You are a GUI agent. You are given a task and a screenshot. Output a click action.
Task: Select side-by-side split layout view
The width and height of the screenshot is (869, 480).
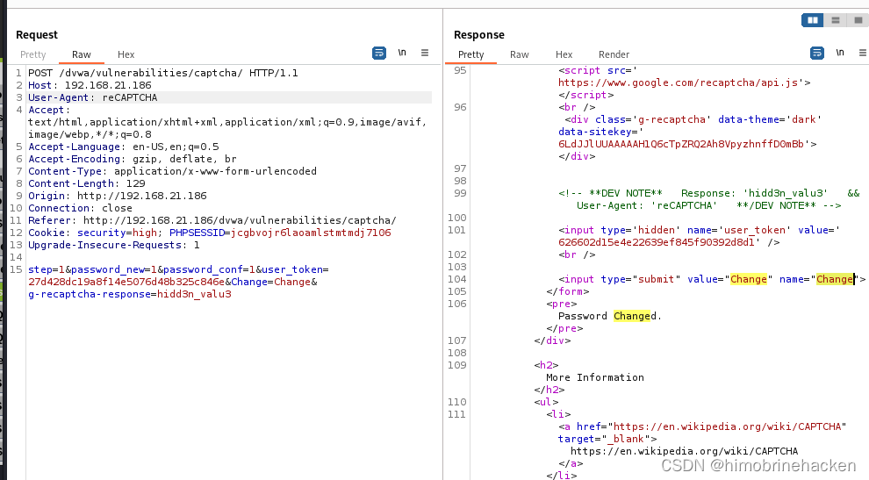tap(813, 20)
